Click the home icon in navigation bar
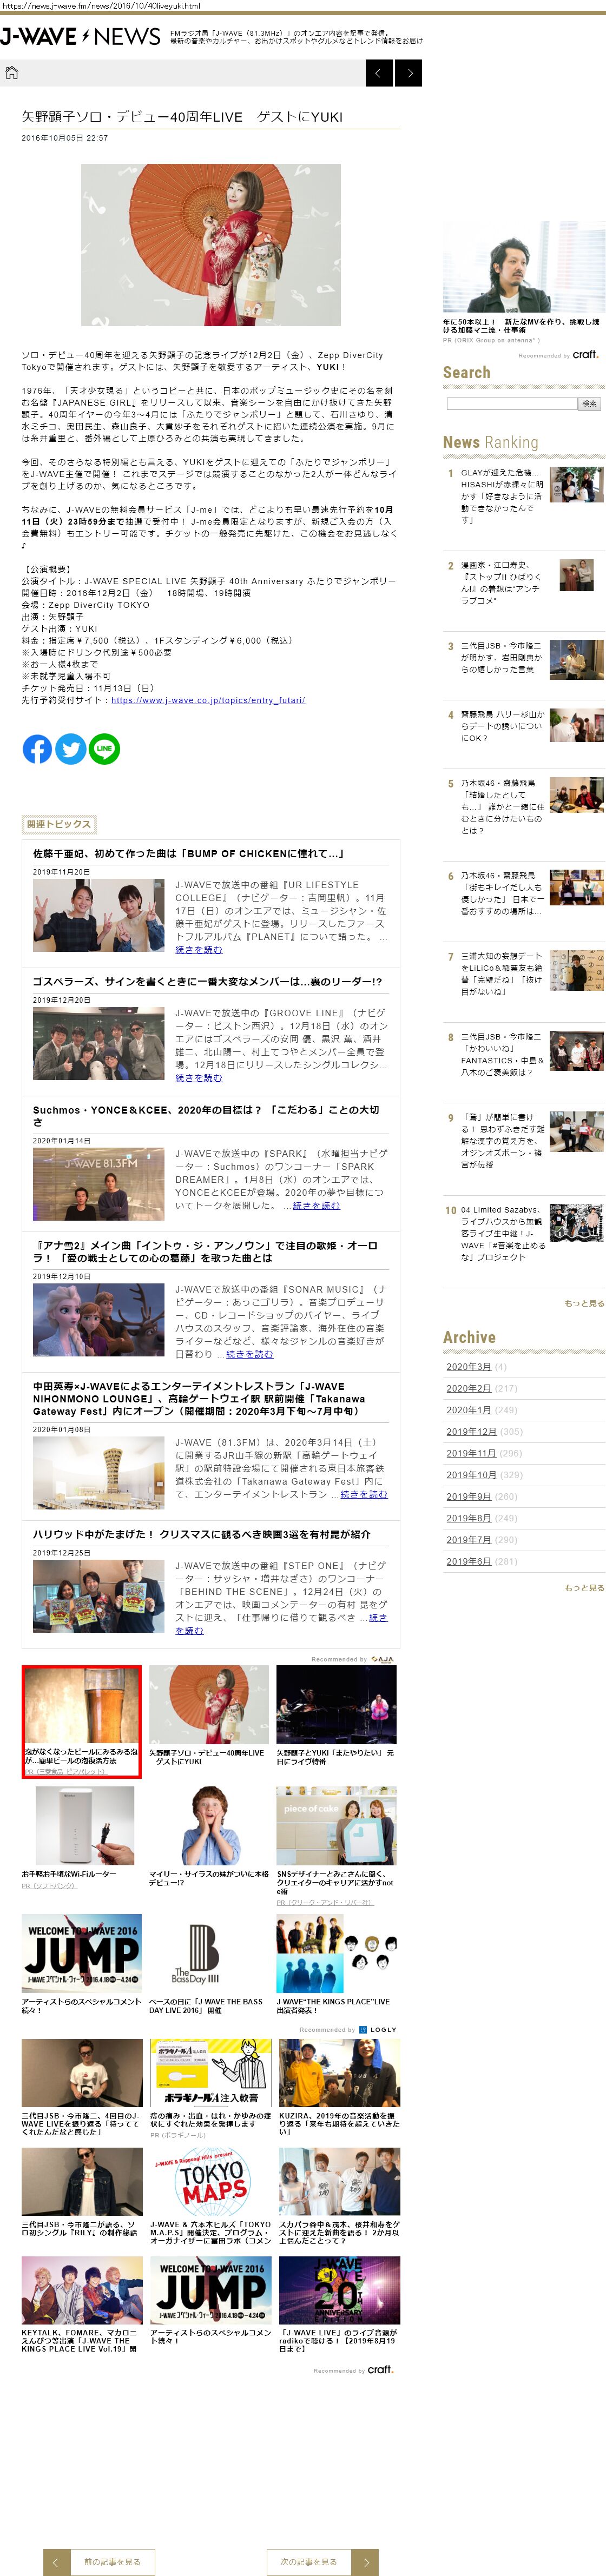Image resolution: width=606 pixels, height=2576 pixels. pyautogui.click(x=12, y=73)
